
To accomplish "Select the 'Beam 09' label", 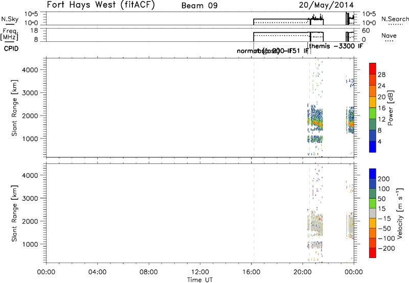I will click(x=199, y=6).
